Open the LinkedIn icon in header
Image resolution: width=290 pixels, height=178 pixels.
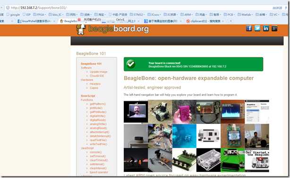point(266,28)
